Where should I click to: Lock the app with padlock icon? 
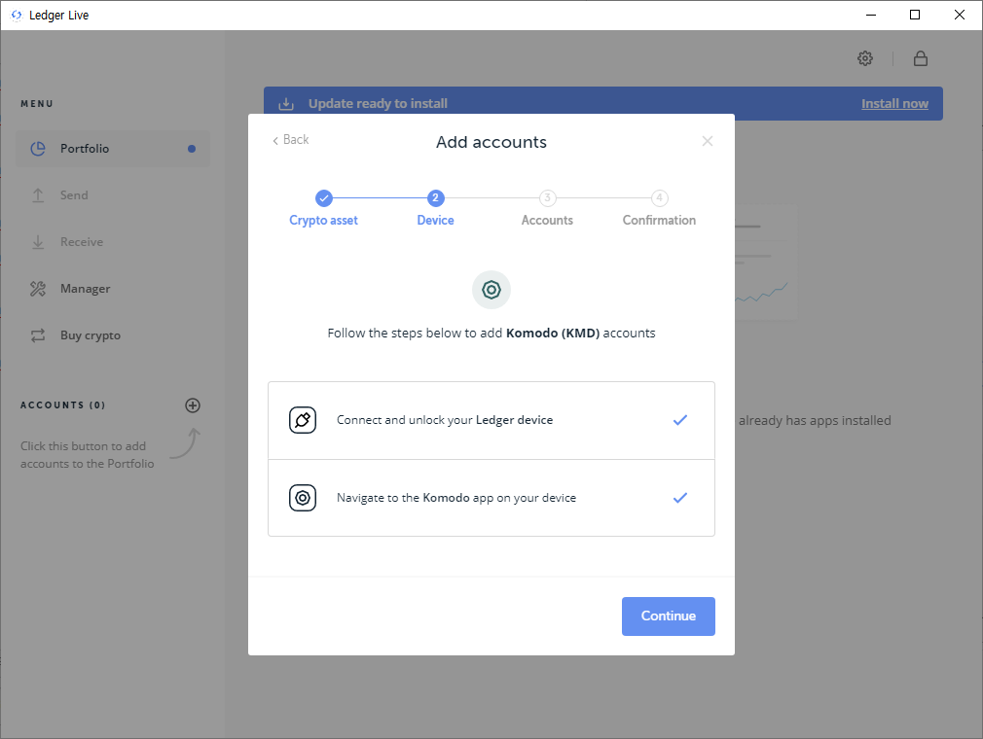(921, 58)
